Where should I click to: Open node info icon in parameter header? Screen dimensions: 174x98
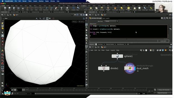click(x=170, y=18)
